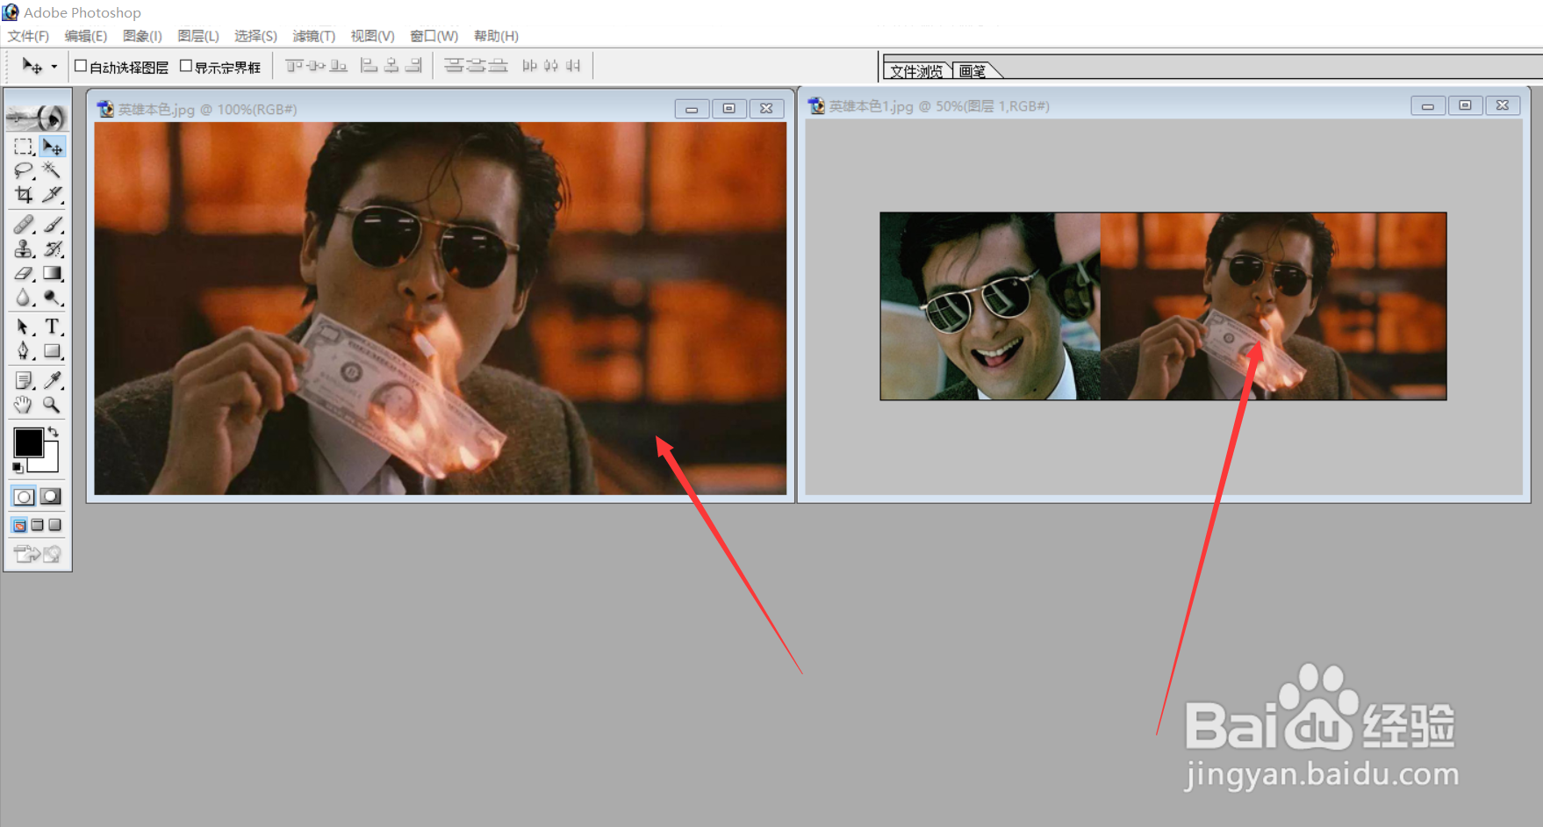The width and height of the screenshot is (1543, 827).
Task: Switch to Full Screen with menu bar
Action: click(37, 525)
